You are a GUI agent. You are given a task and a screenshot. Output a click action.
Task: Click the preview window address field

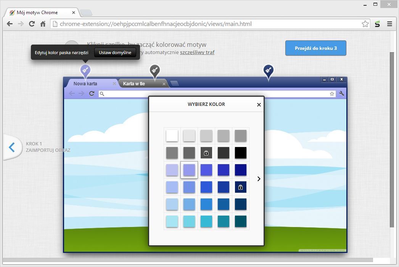tap(217, 94)
